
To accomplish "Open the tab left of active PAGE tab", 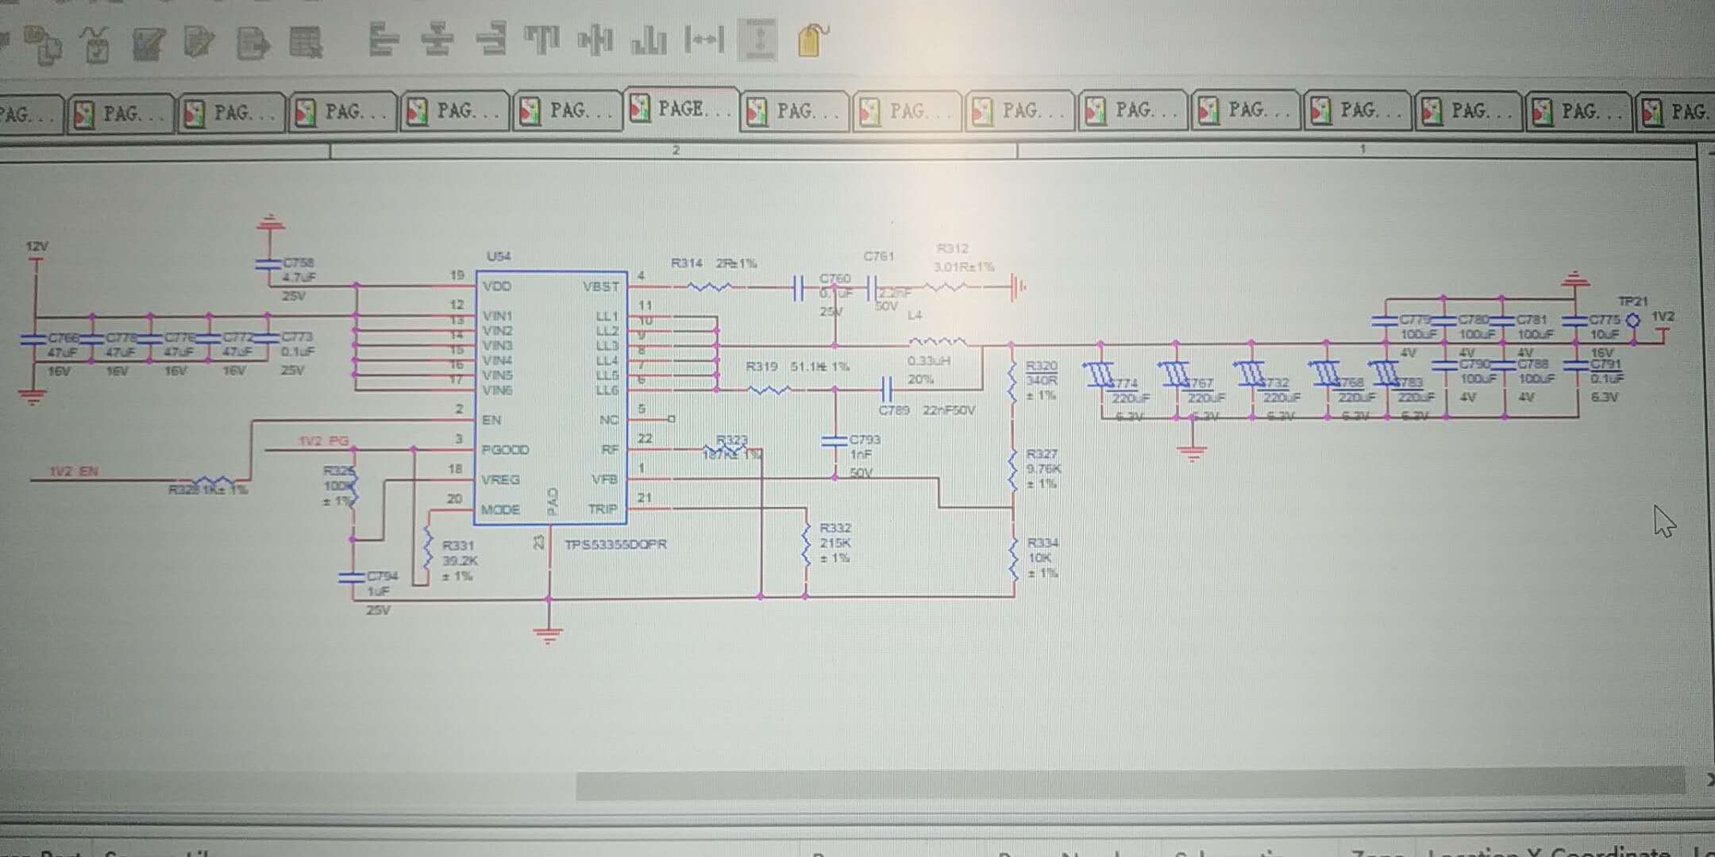I will (568, 111).
